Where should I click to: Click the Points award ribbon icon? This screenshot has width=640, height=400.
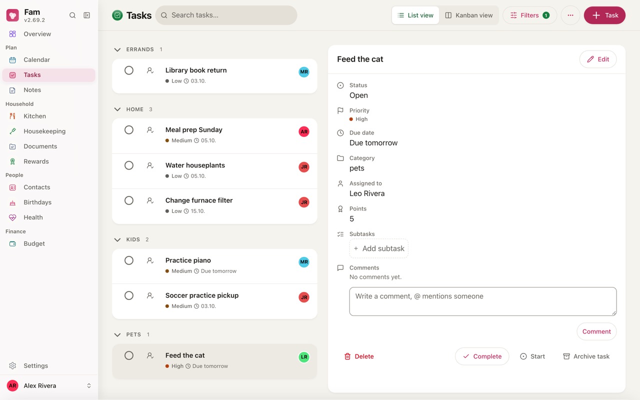pos(340,209)
